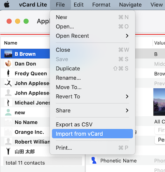Expand the Revert To submenu
Image resolution: width=165 pixels, height=172 pixels.
pyautogui.click(x=92, y=97)
